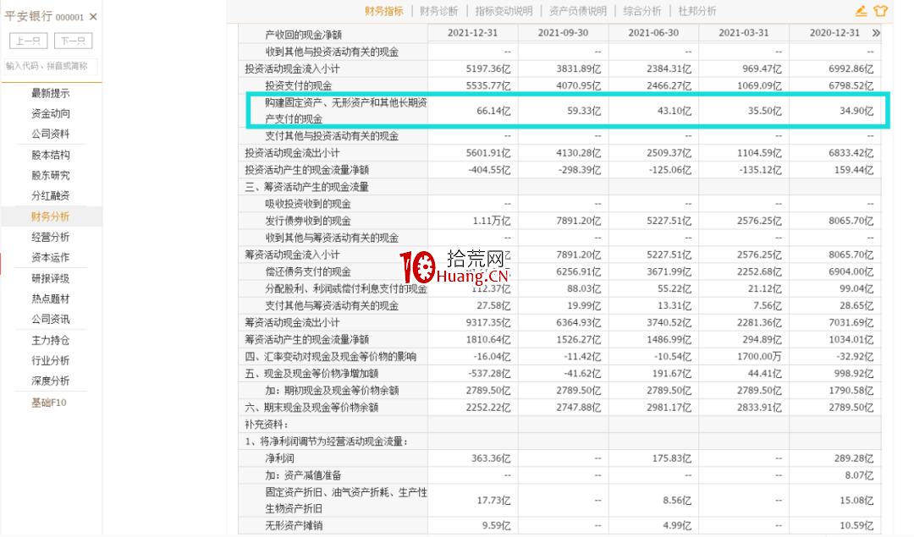This screenshot has width=914, height=537.
Task: Open the 资产负债说明 tab
Action: pyautogui.click(x=578, y=11)
